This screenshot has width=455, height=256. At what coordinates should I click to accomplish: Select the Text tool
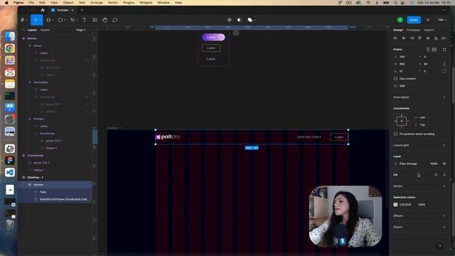click(x=84, y=20)
